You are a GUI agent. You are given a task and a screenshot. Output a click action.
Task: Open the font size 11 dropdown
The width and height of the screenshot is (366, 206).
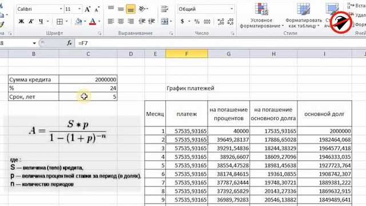tap(79, 9)
